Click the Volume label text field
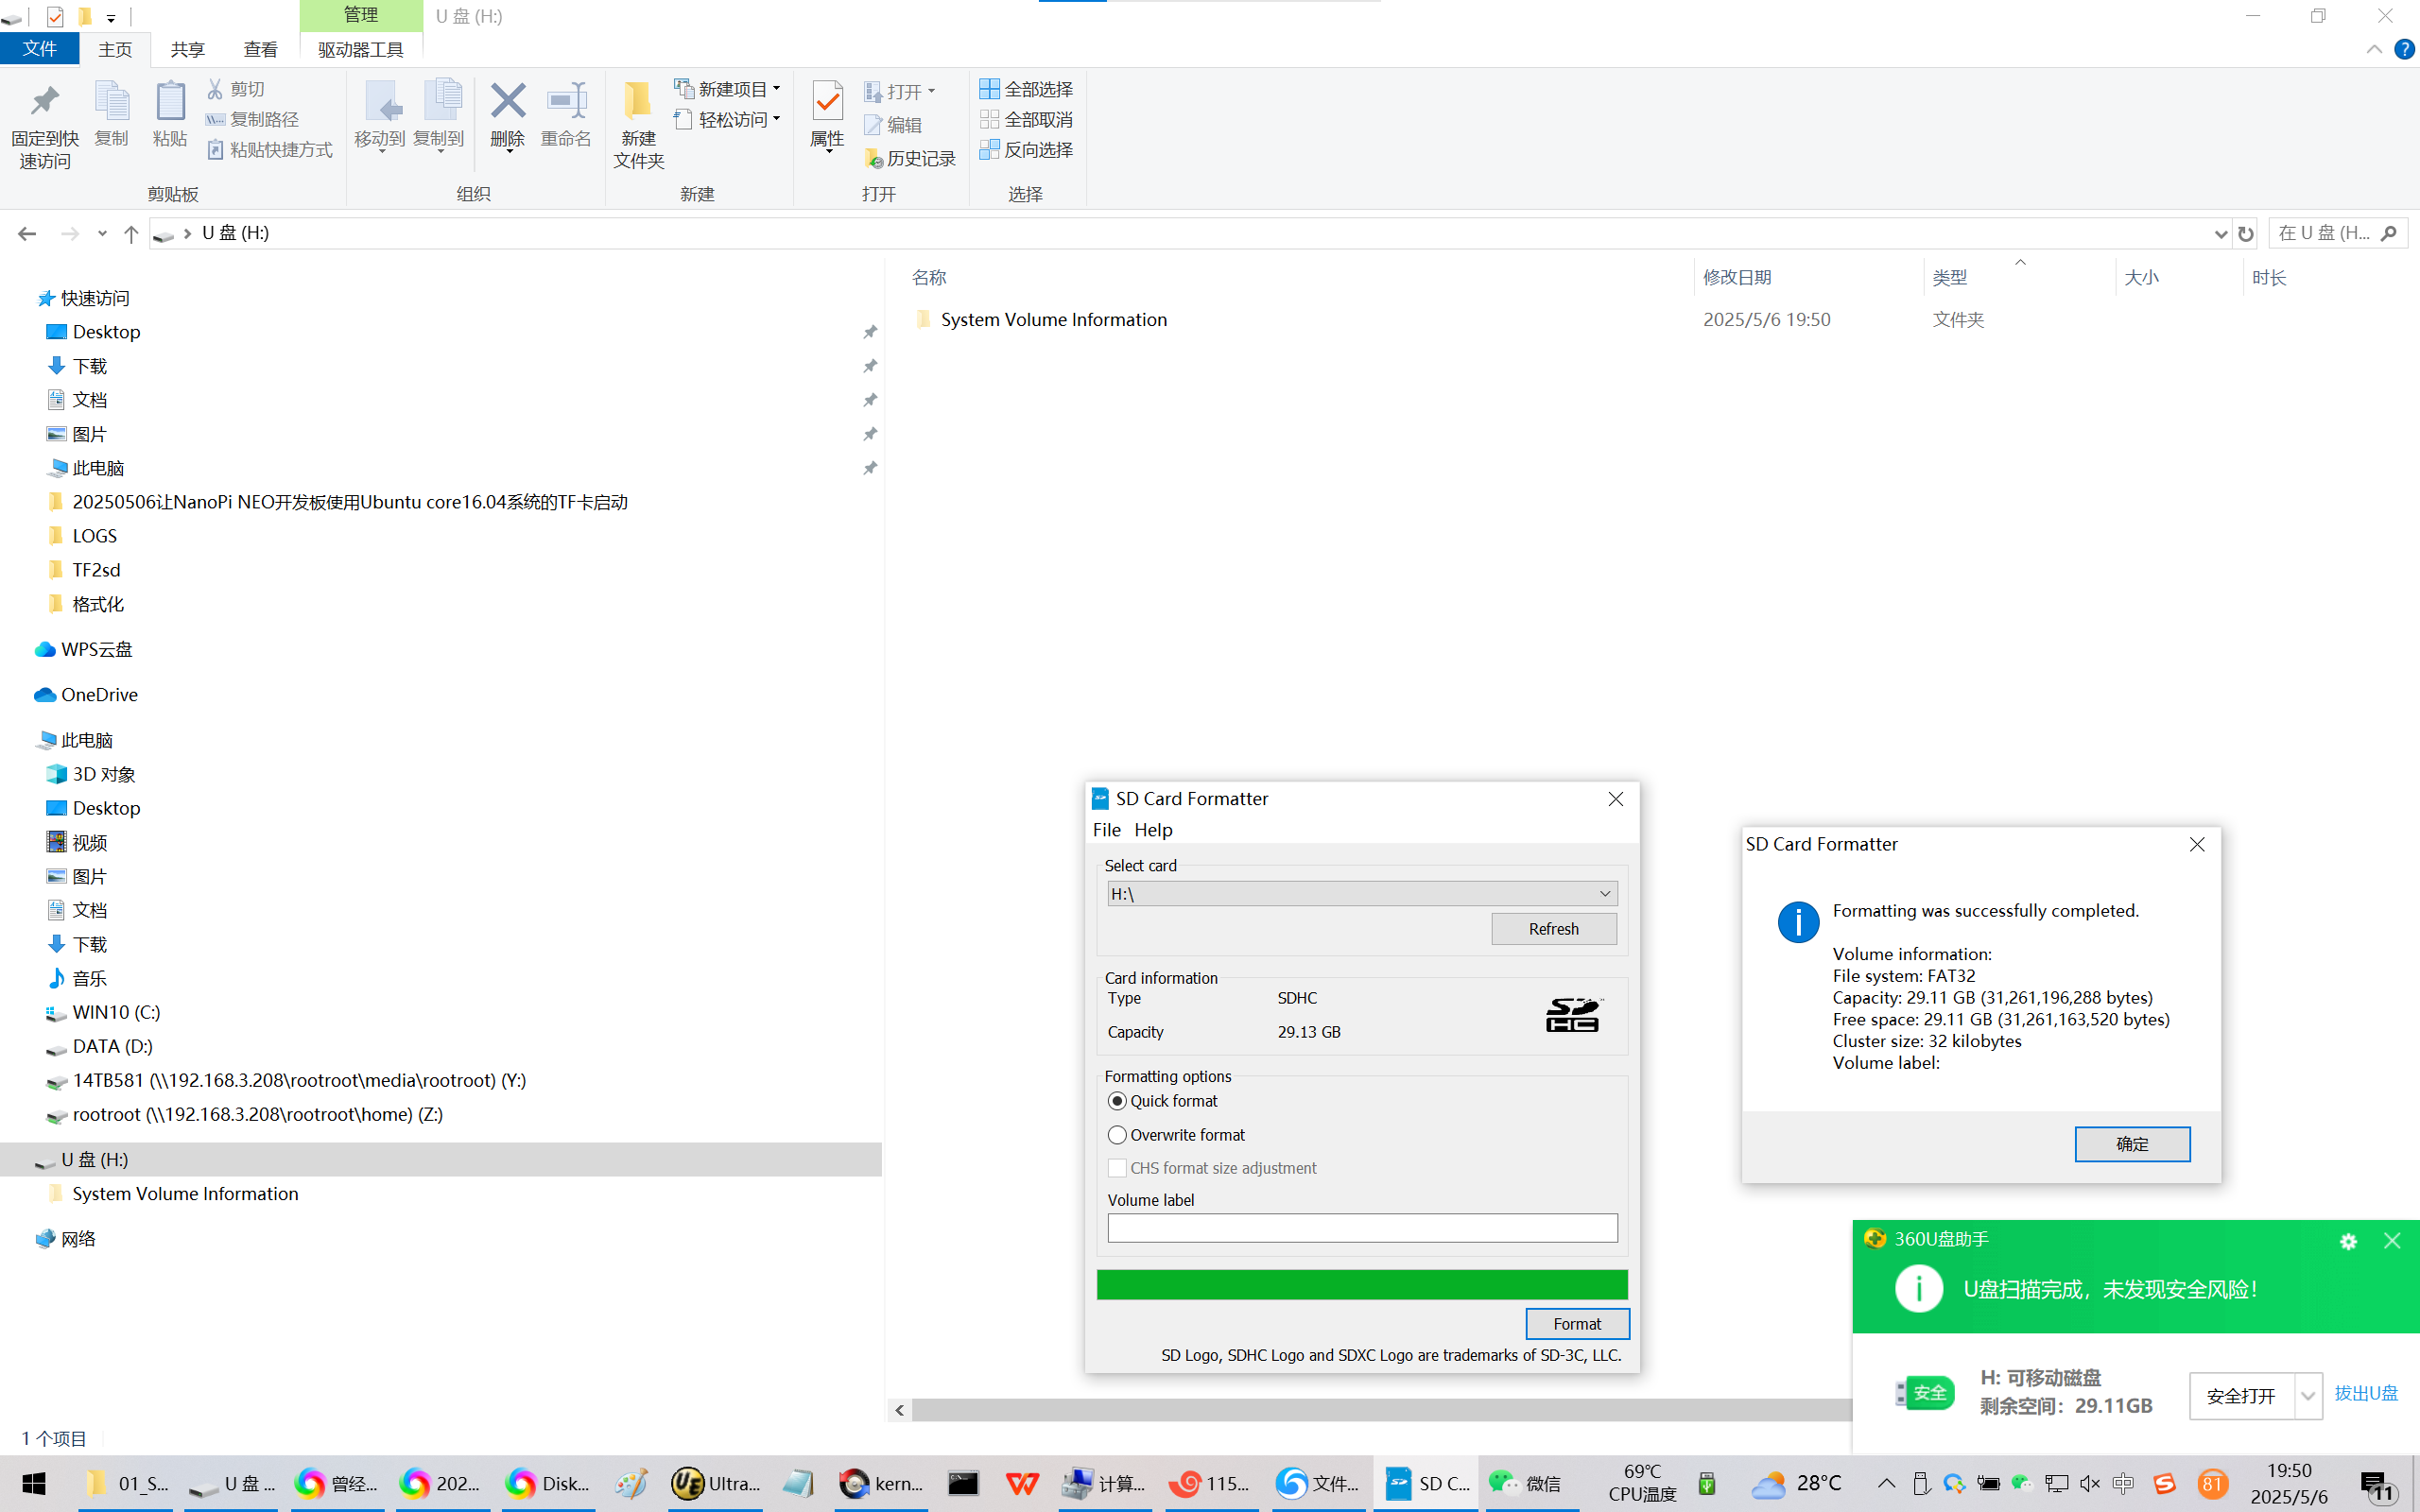This screenshot has height=1512, width=2420. [1361, 1228]
